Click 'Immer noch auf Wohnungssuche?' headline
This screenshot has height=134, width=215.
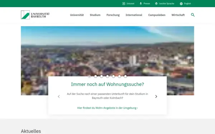tap(107, 84)
